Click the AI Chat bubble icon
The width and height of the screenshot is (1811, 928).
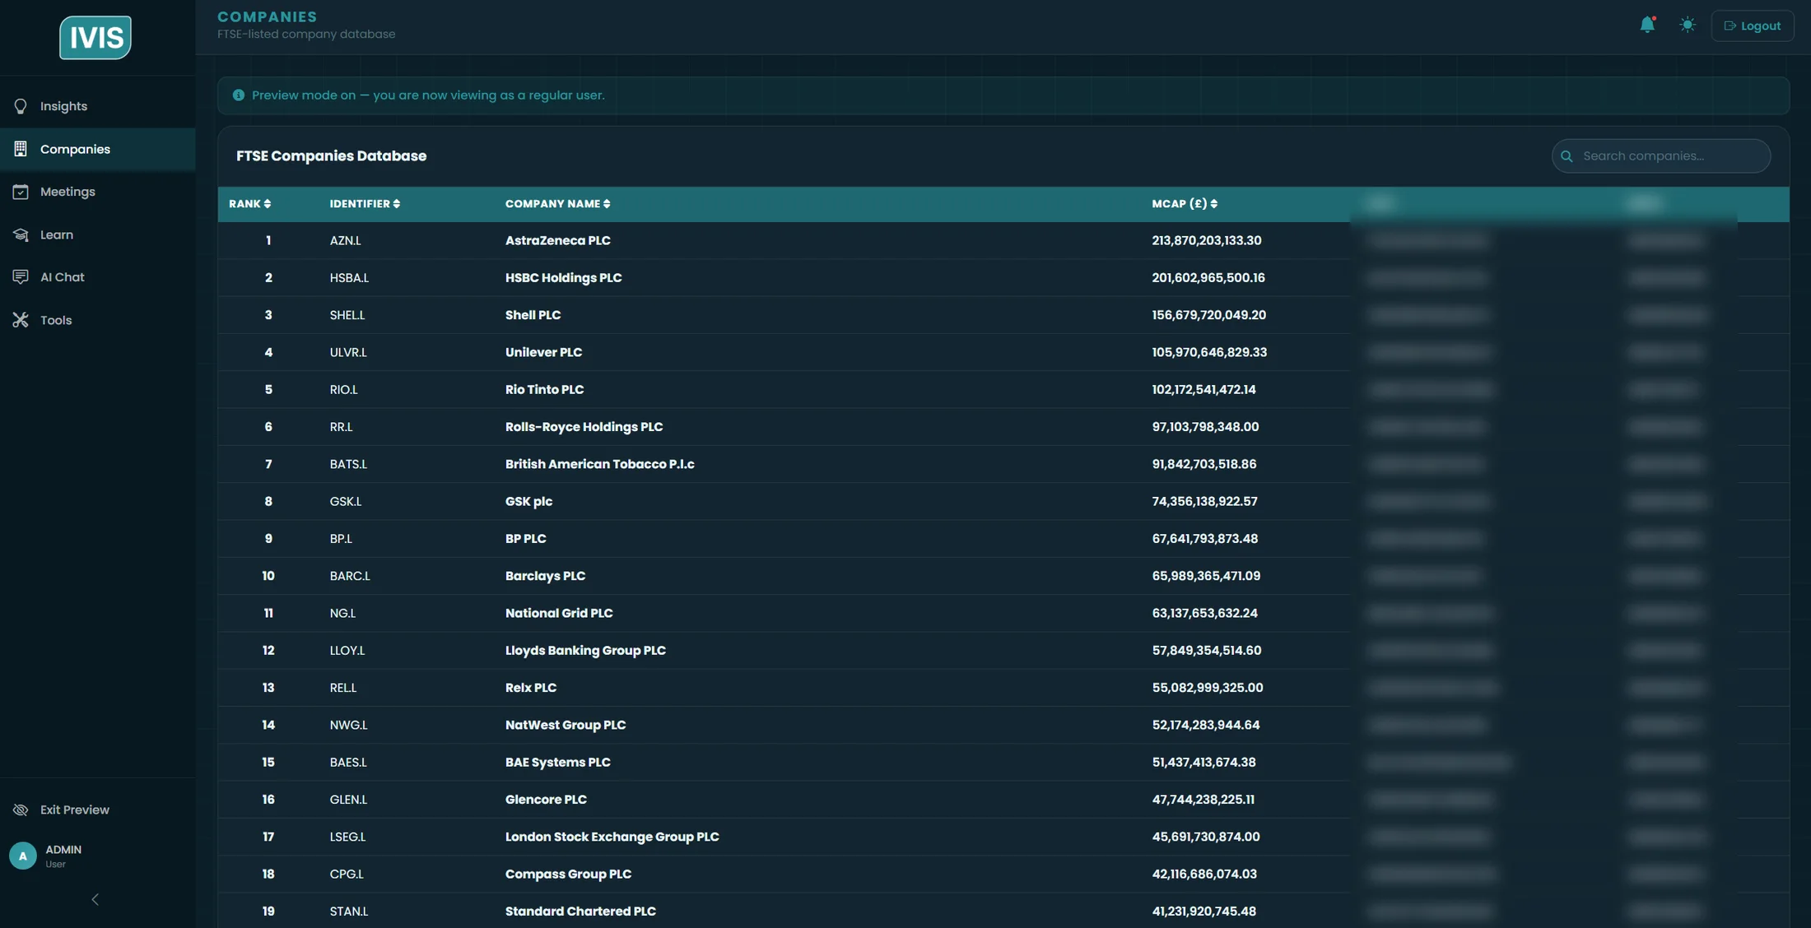point(21,277)
